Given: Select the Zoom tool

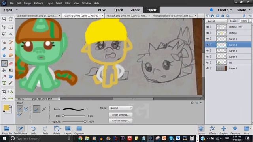Looking at the screenshot, I should (x=4, y=19).
